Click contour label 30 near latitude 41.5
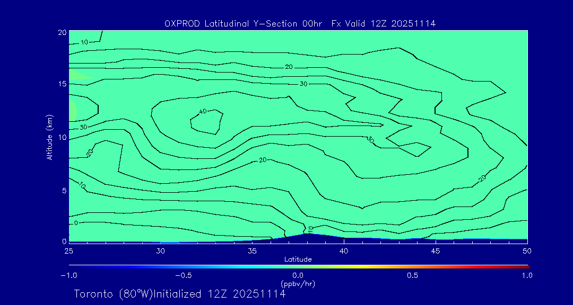The width and height of the screenshot is (573, 305). click(370, 140)
